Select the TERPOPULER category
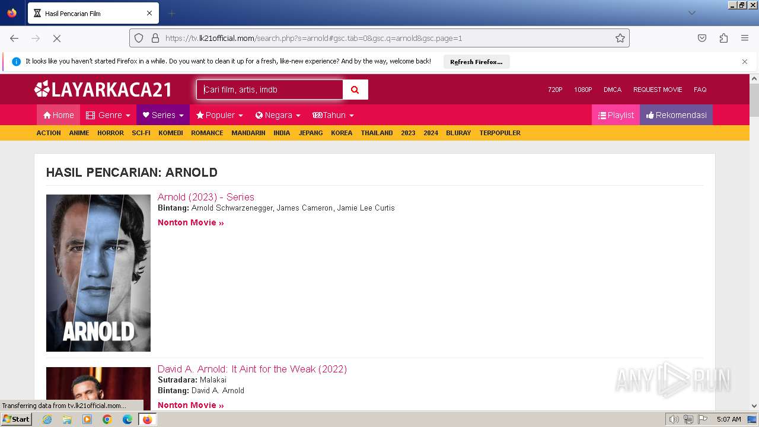This screenshot has height=427, width=759. pos(500,133)
